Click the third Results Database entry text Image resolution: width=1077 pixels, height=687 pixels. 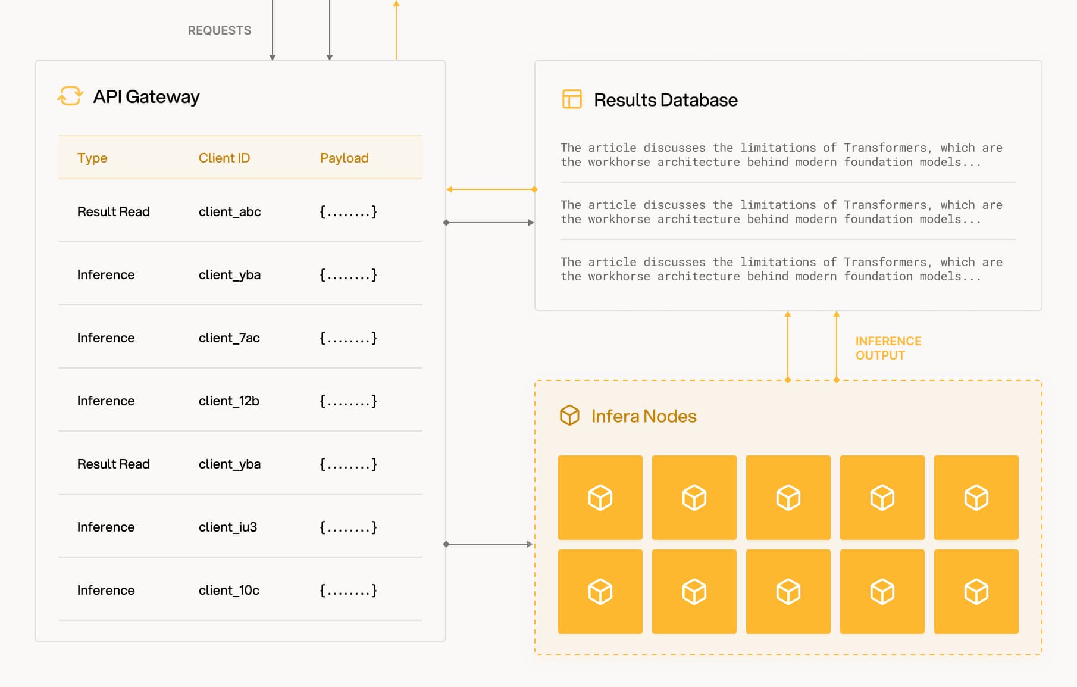[x=781, y=269]
